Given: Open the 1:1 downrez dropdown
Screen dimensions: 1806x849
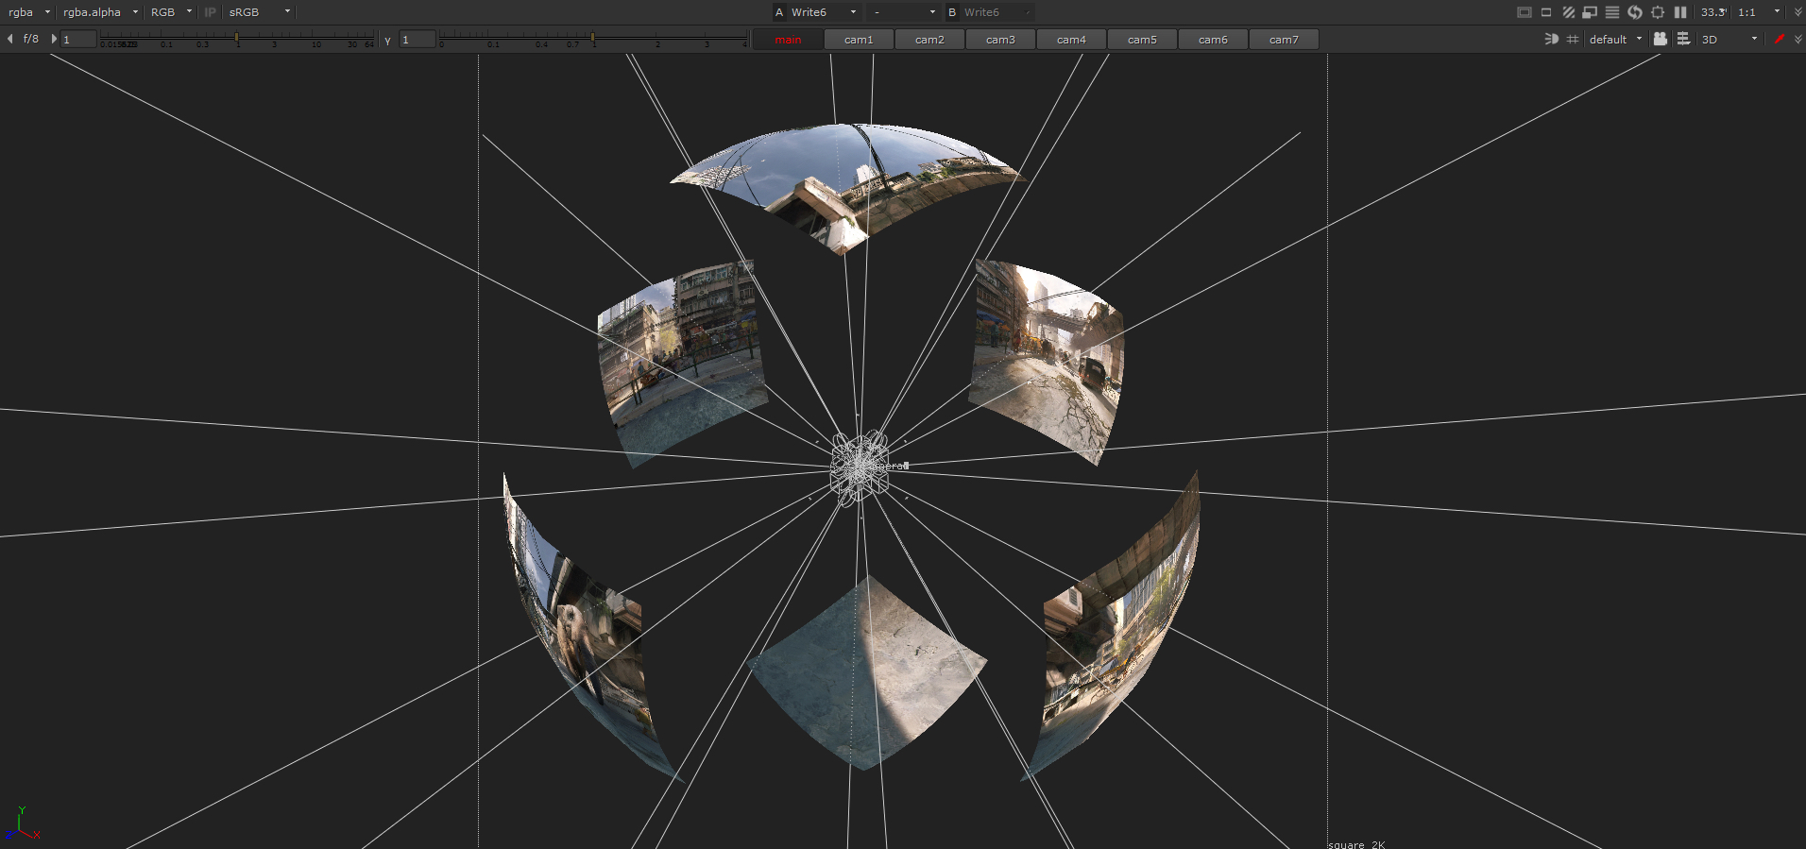Looking at the screenshot, I should pos(1759,12).
